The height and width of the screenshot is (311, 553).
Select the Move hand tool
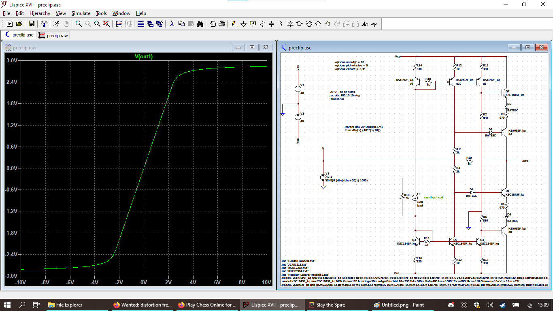[x=309, y=24]
